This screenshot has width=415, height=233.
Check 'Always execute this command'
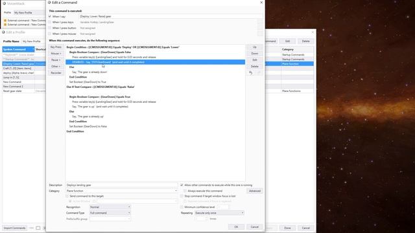185,191
